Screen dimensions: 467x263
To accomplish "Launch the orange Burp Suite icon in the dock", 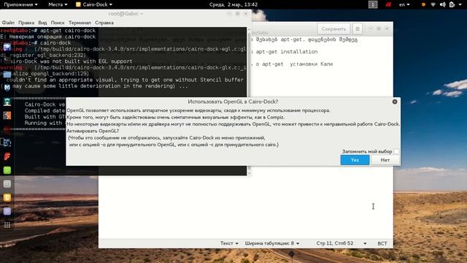I will [x=7, y=115].
